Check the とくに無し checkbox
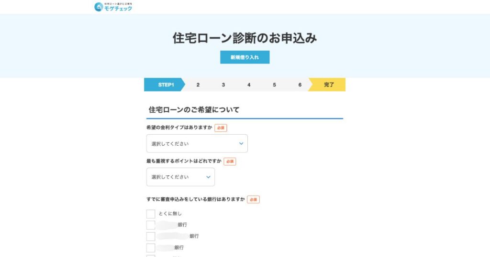The width and height of the screenshot is (490, 257). point(151,214)
